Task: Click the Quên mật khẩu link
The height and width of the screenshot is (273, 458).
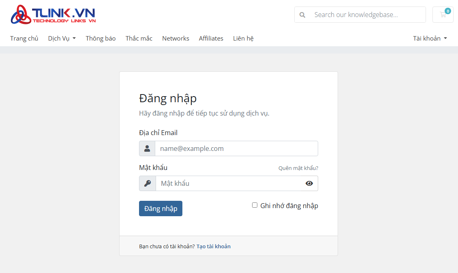Action: click(x=298, y=168)
